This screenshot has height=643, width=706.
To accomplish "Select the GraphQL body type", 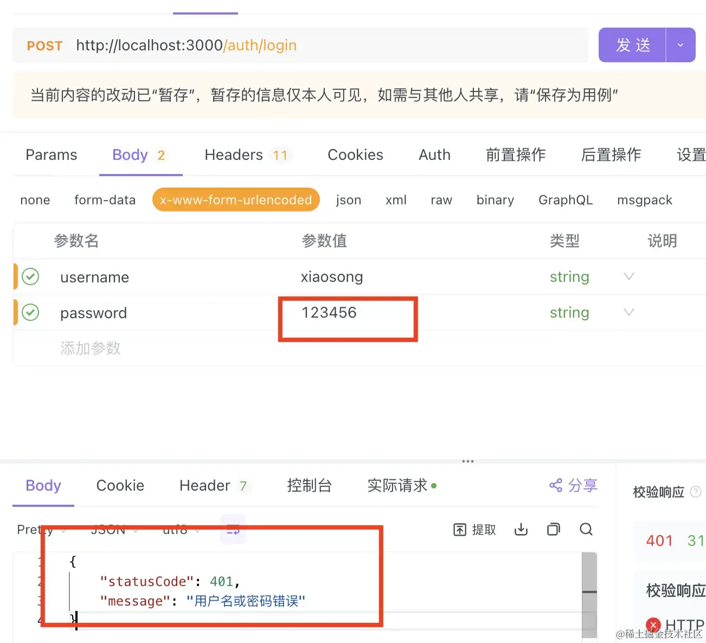I will coord(566,200).
